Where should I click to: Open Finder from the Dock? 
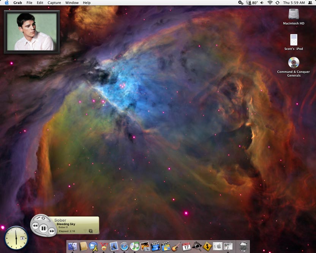pos(72,246)
